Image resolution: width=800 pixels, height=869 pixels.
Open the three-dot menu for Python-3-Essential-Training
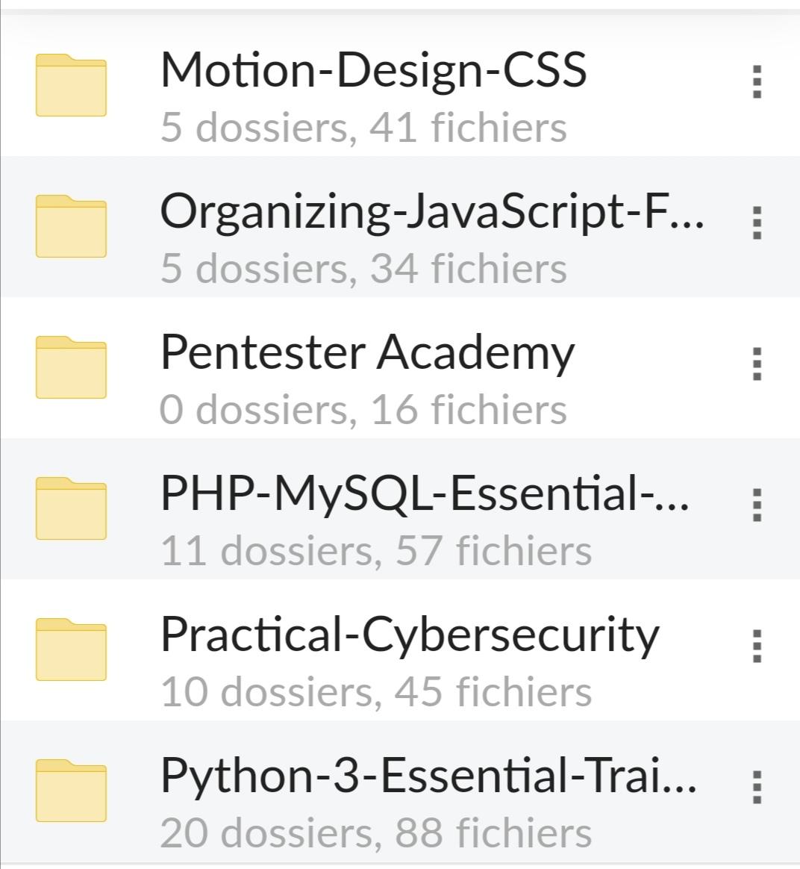pos(756,788)
